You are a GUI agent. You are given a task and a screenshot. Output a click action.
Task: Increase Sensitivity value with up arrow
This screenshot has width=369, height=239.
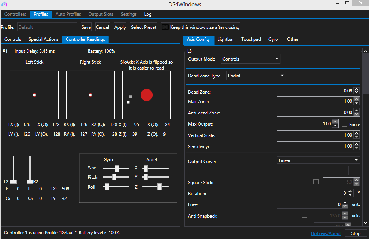click(357, 144)
